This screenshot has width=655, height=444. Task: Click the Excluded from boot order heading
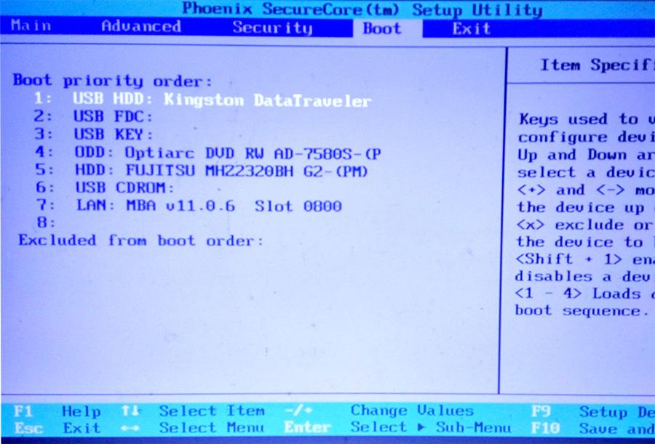(140, 241)
